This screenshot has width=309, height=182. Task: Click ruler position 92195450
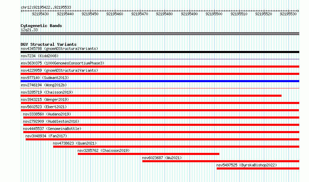pyautogui.click(x=90, y=14)
